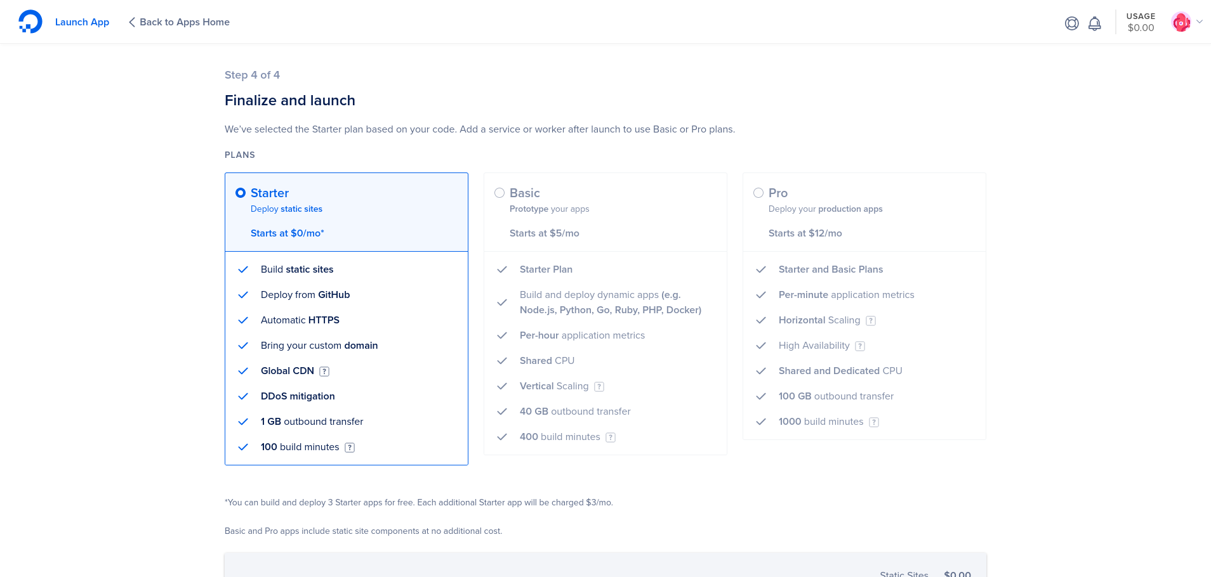Expand the account menu chevron
The width and height of the screenshot is (1211, 577).
(1200, 22)
